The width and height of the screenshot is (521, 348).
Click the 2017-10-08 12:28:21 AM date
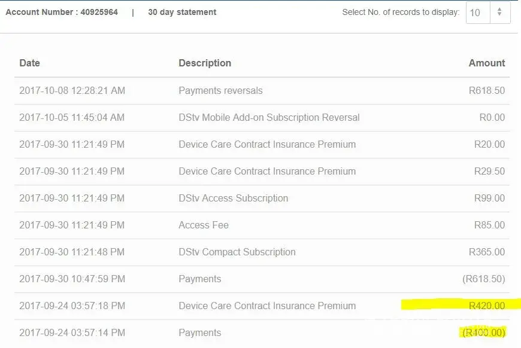pos(72,91)
